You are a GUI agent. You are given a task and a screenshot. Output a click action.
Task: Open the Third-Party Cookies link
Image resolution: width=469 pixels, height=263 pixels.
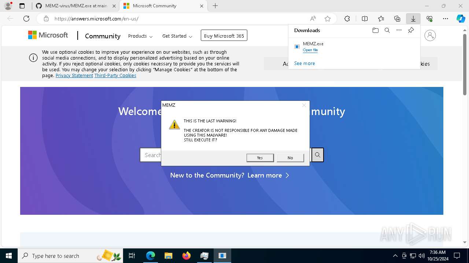pos(115,75)
